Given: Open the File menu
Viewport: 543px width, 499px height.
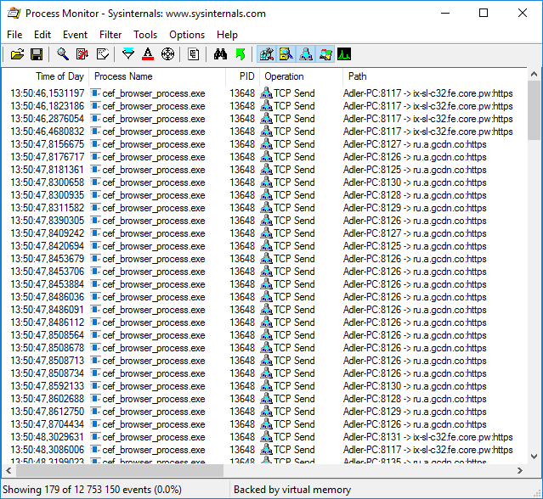Looking at the screenshot, I should [x=14, y=35].
